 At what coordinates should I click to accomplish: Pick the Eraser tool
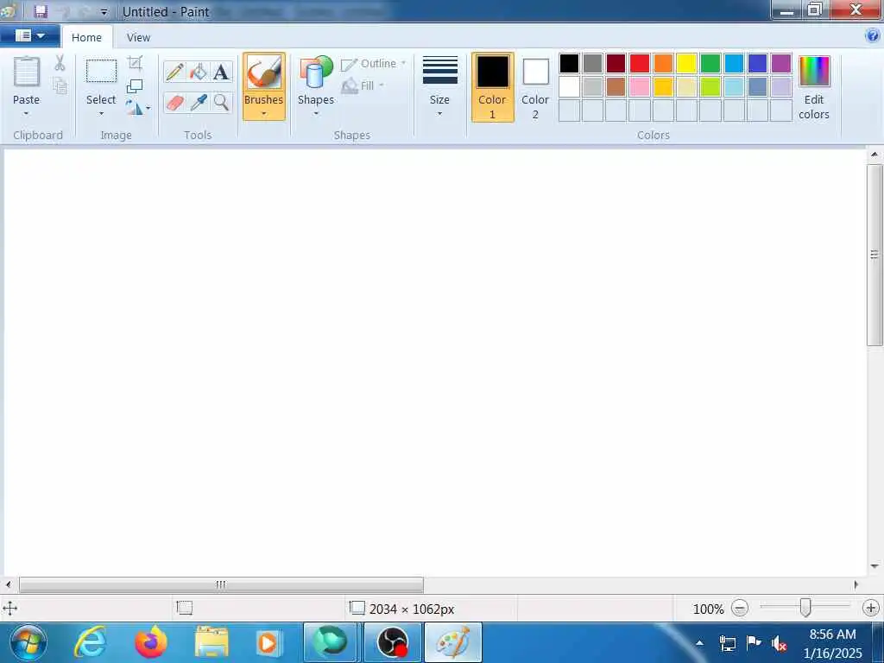click(x=174, y=103)
